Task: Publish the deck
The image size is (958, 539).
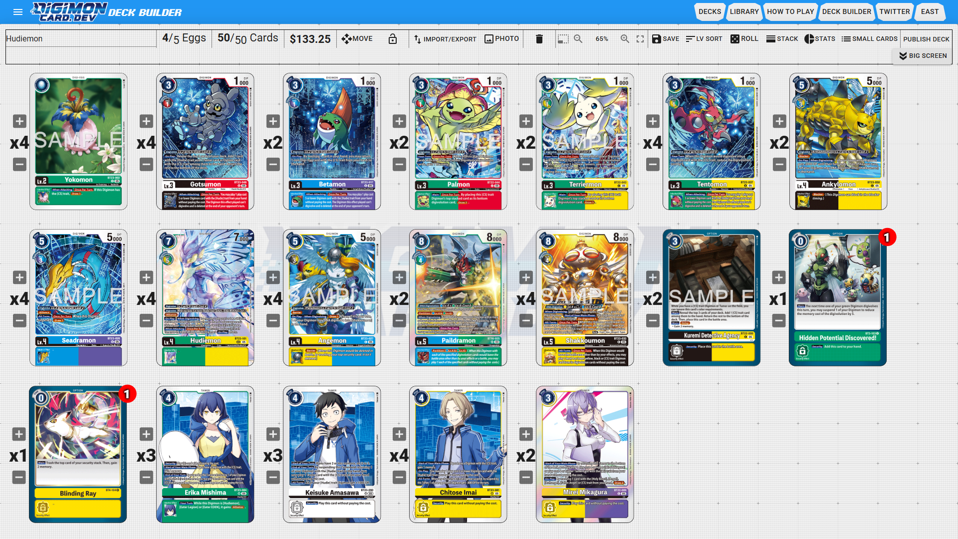Action: click(x=926, y=39)
